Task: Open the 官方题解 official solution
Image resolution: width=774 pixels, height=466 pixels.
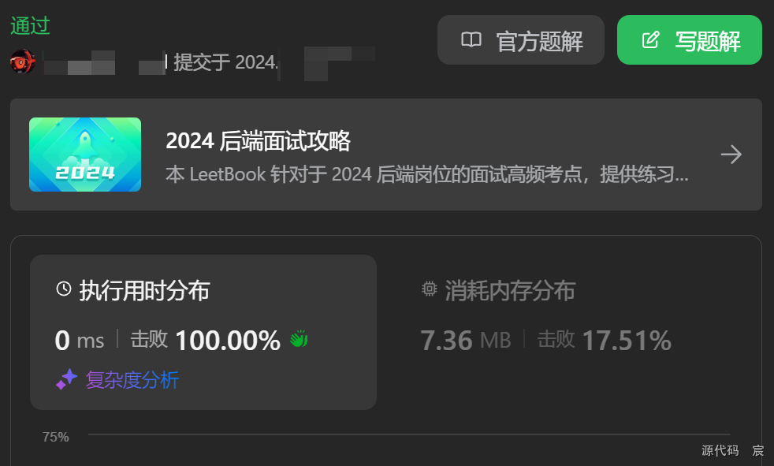Action: tap(521, 40)
